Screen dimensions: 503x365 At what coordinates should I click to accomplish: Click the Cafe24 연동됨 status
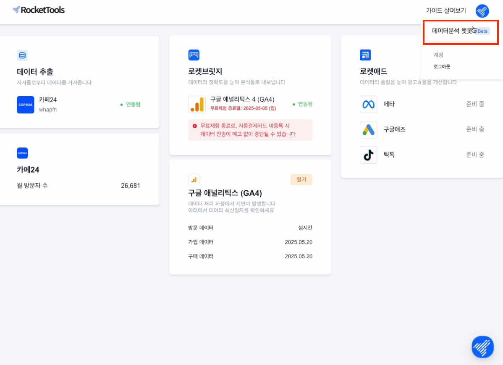click(130, 104)
